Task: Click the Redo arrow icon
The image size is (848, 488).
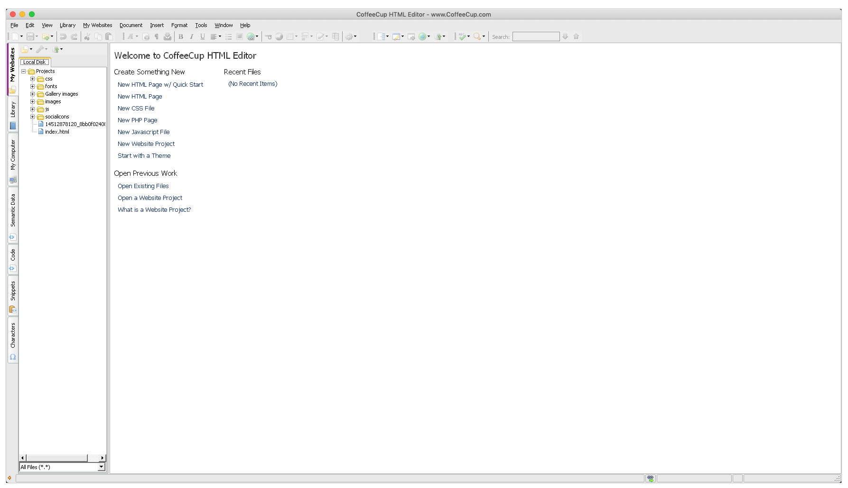Action: (x=74, y=36)
